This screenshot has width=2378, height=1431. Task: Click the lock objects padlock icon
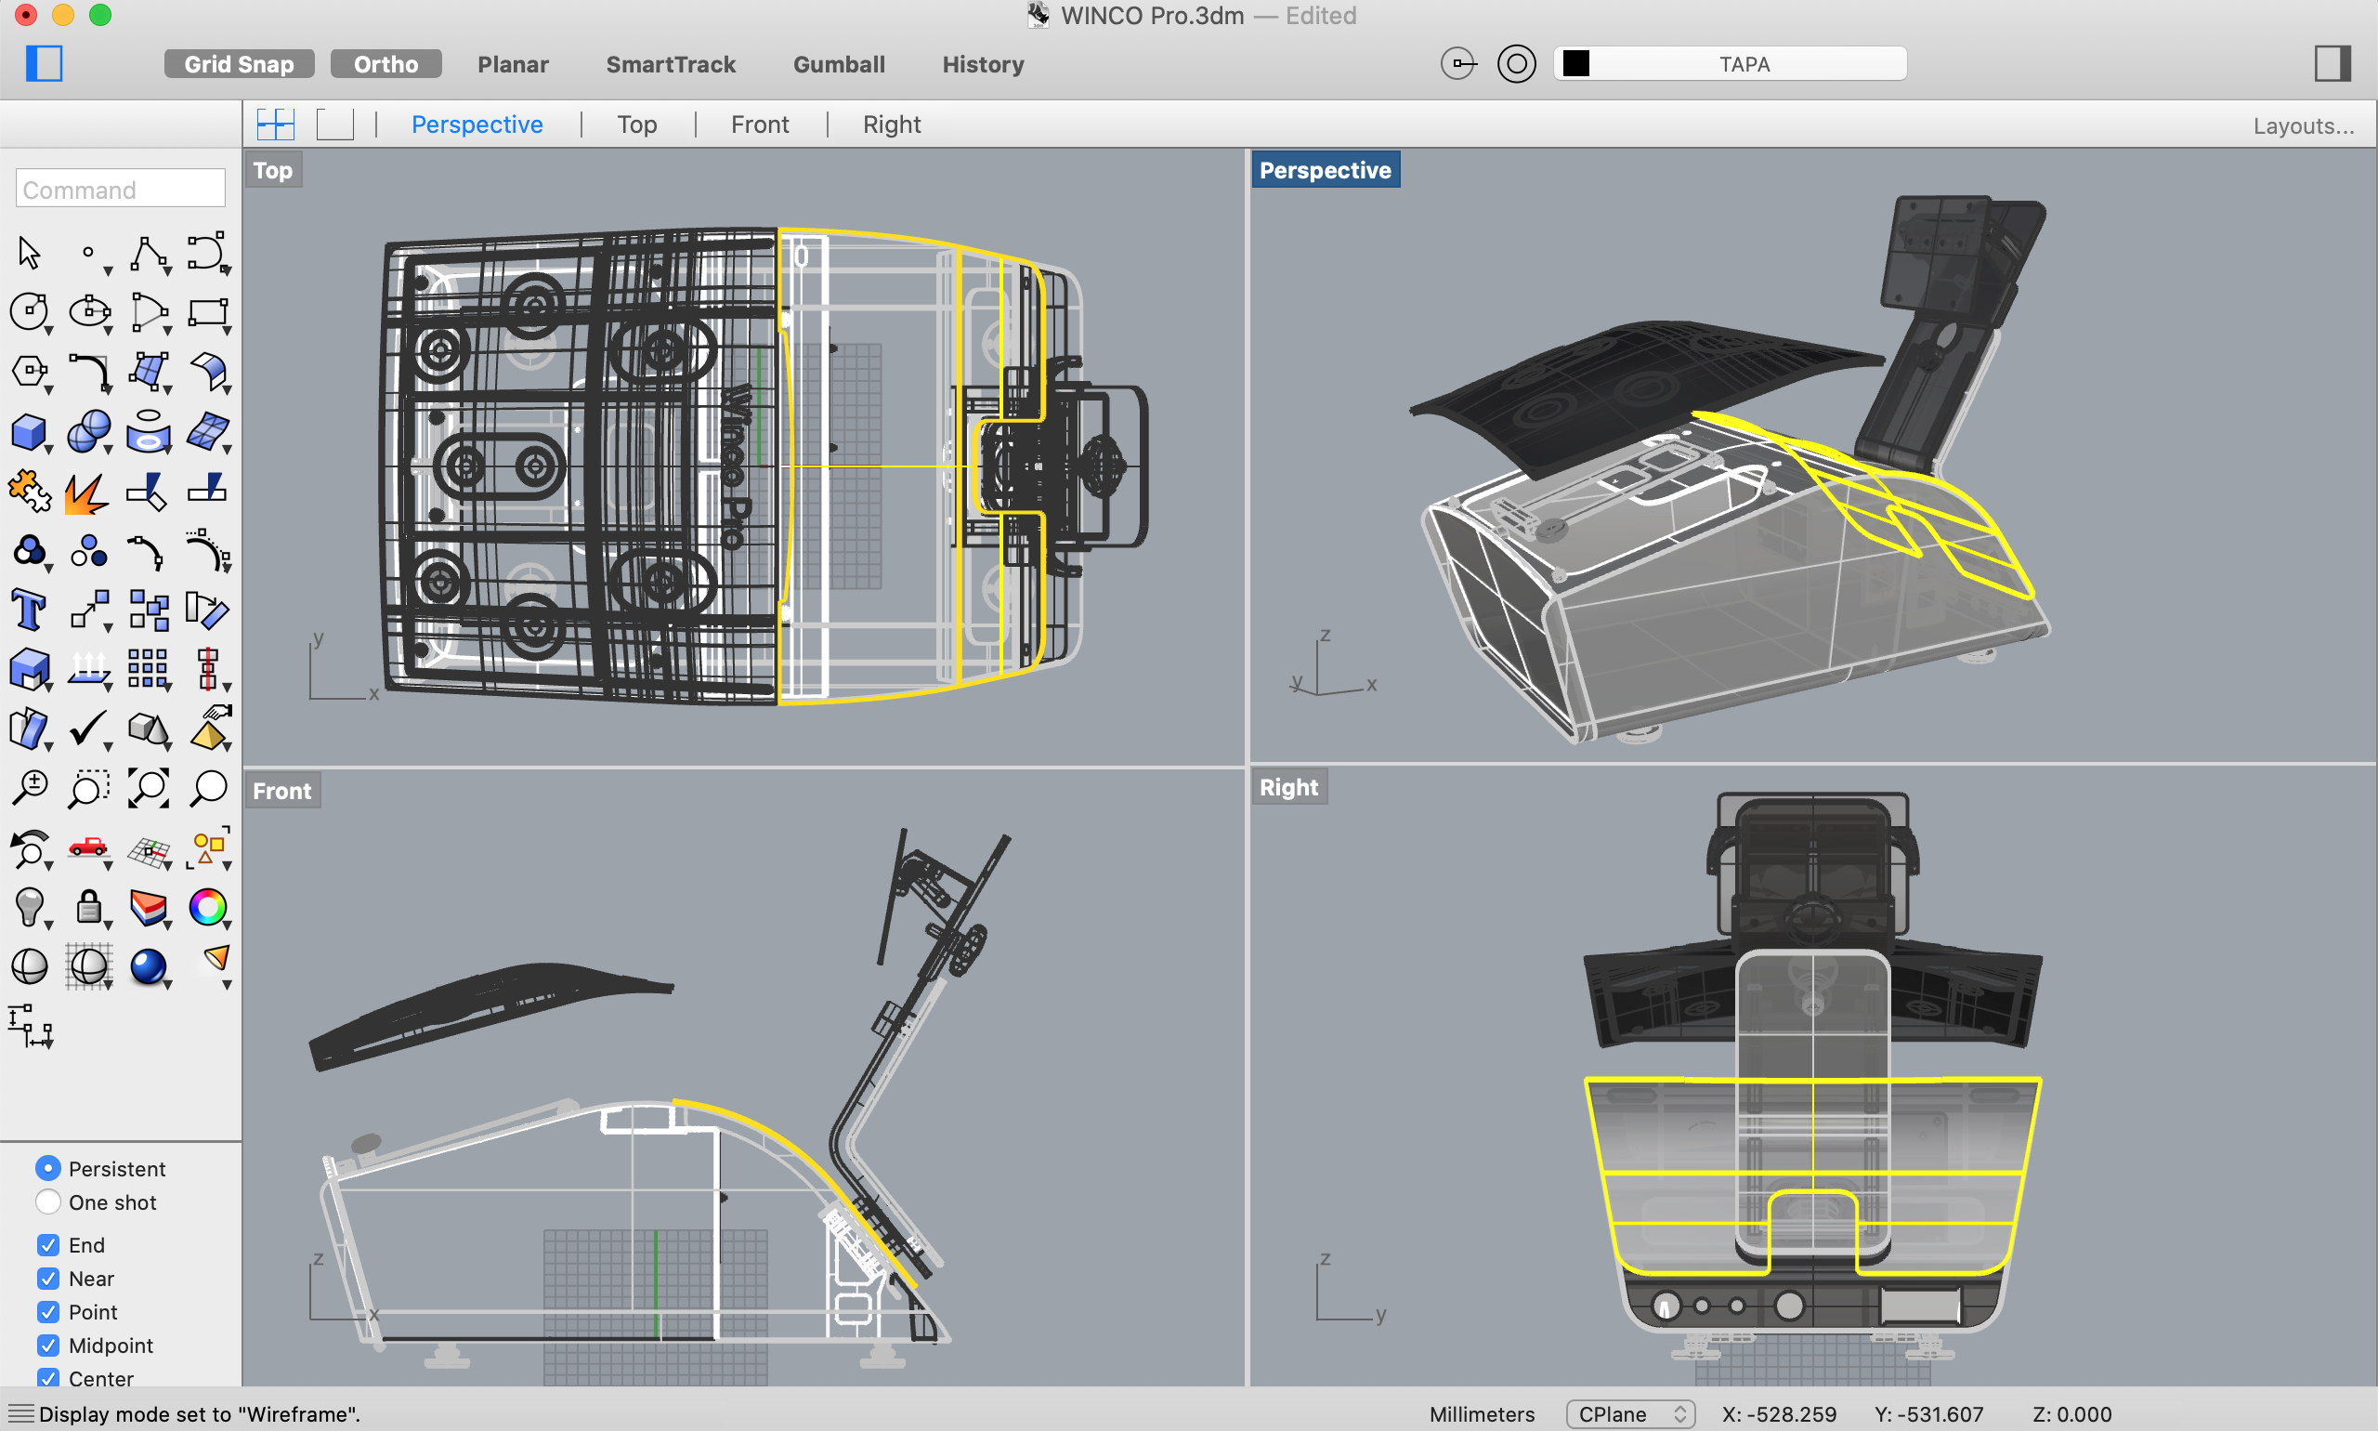[87, 906]
